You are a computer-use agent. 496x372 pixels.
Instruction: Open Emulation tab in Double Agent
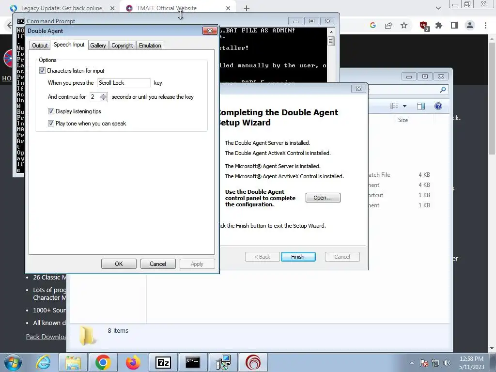pyautogui.click(x=150, y=46)
